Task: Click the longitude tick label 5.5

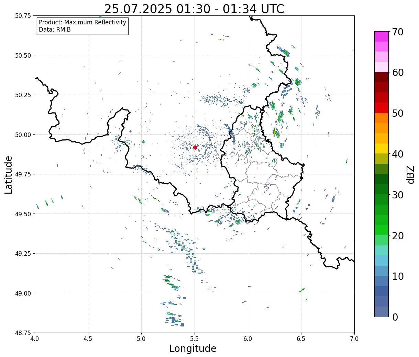Action: (x=195, y=339)
